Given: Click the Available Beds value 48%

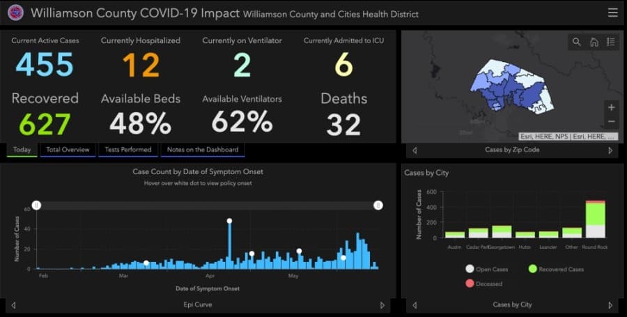Looking at the screenshot, I should pyautogui.click(x=141, y=123).
